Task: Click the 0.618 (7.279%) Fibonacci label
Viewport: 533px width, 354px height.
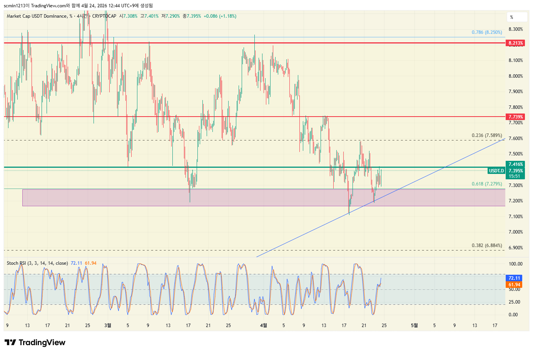Action: click(487, 184)
